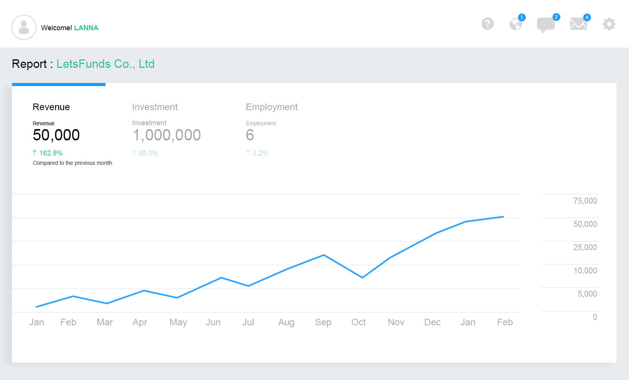629x380 pixels.
Task: Select the Dec label on the x-axis
Action: pyautogui.click(x=432, y=322)
